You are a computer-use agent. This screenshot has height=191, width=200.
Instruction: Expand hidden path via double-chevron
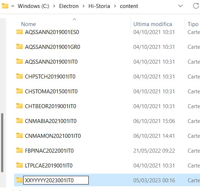(x=13, y=6)
